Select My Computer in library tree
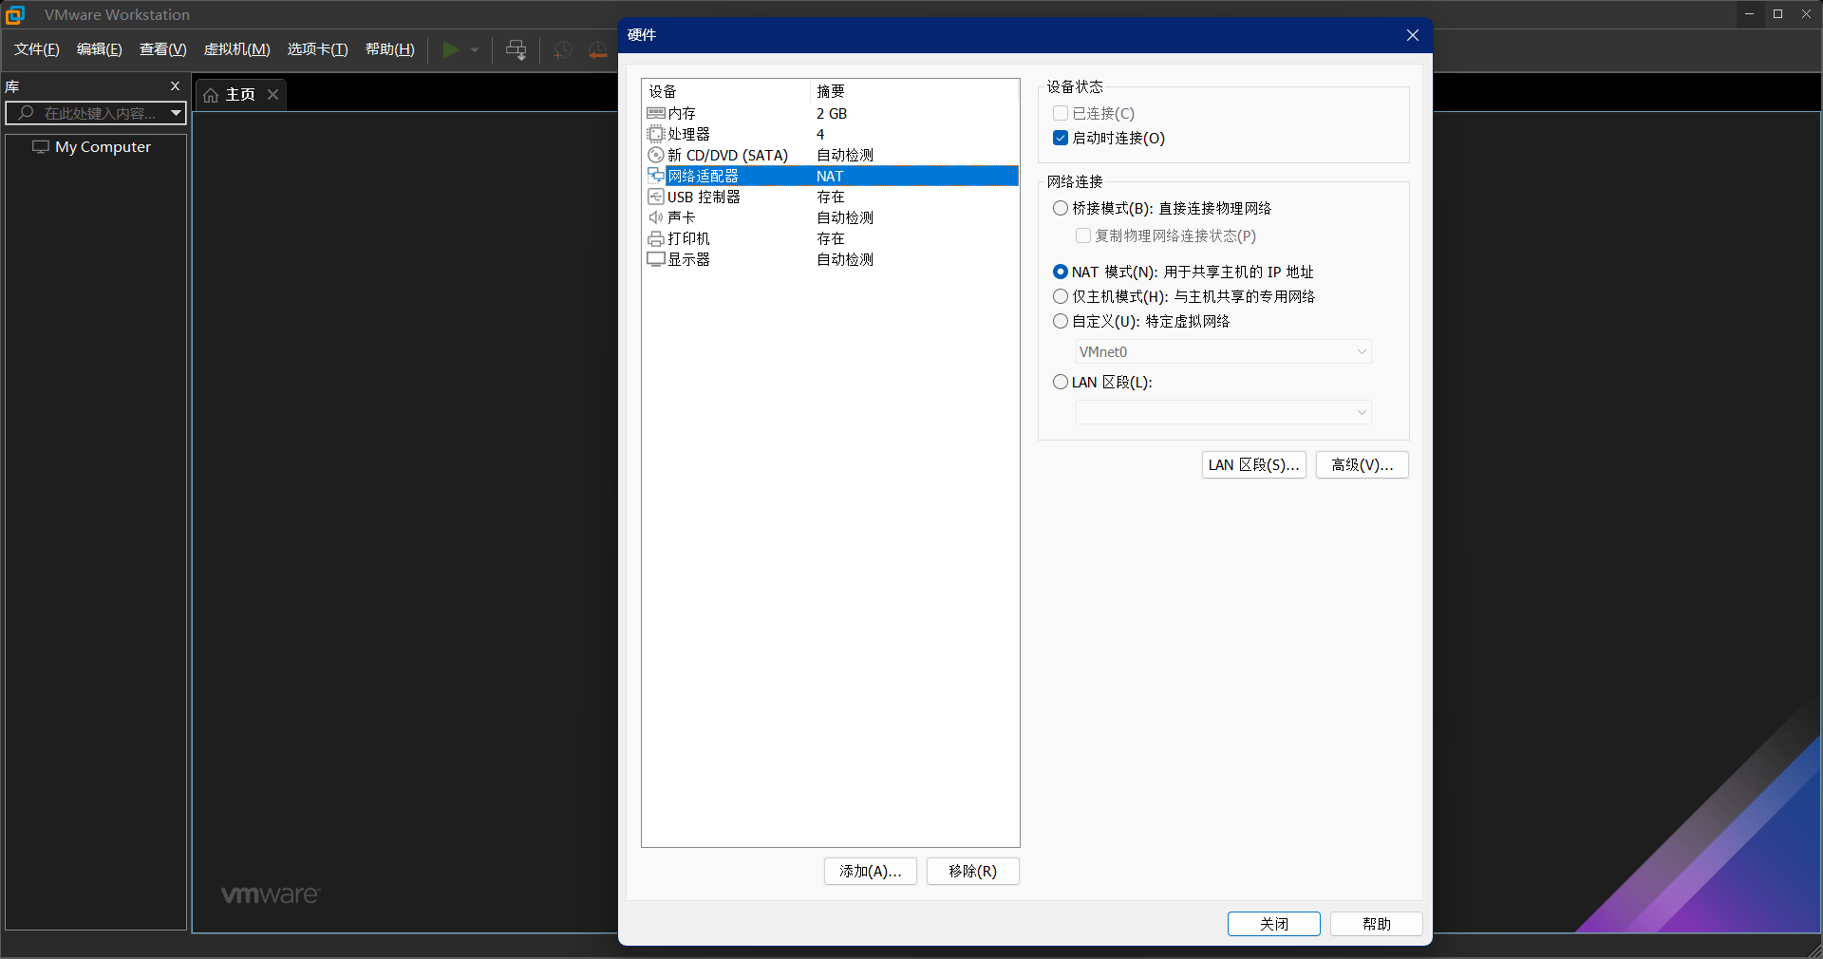The image size is (1823, 959). 103,147
